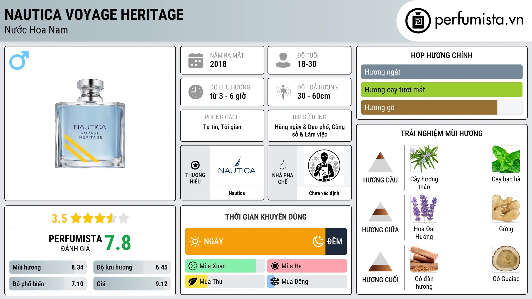Click the calendar icon beside Năm ra mắt
Screen dimensions: 532x299
pyautogui.click(x=196, y=60)
